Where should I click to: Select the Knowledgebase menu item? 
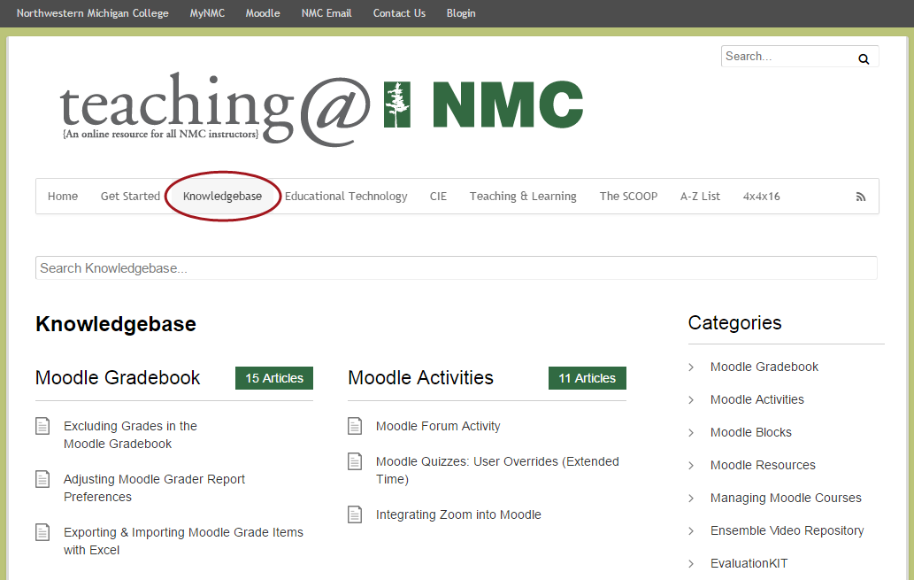222,196
